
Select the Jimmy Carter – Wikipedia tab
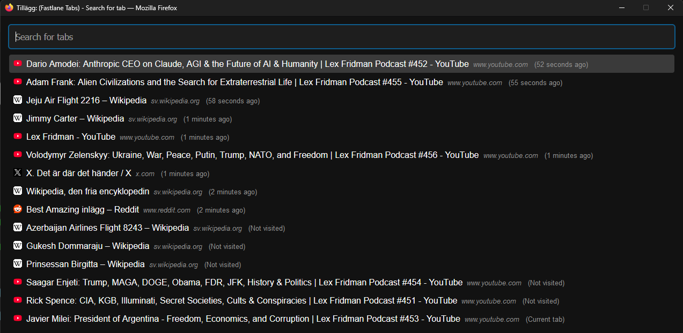(x=341, y=118)
